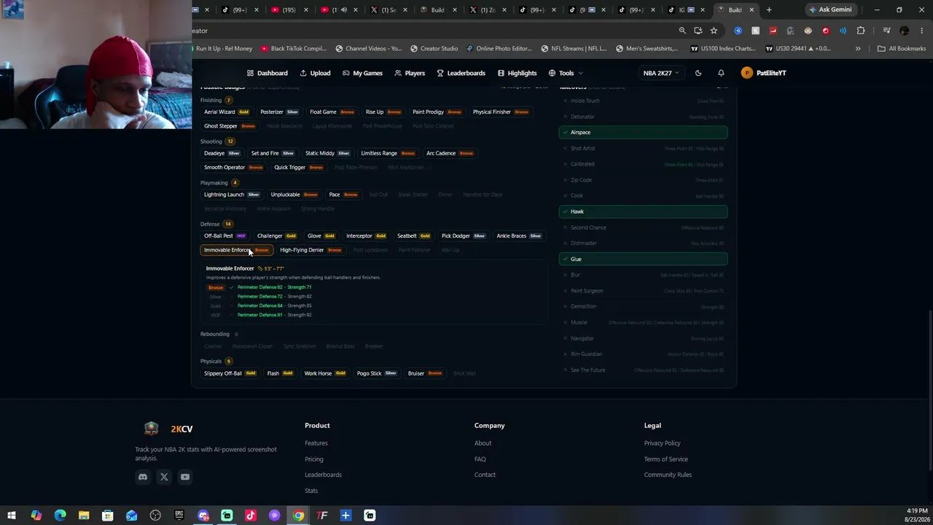Open the YouTube link in the footer
Image resolution: width=933 pixels, height=525 pixels.
point(185,477)
